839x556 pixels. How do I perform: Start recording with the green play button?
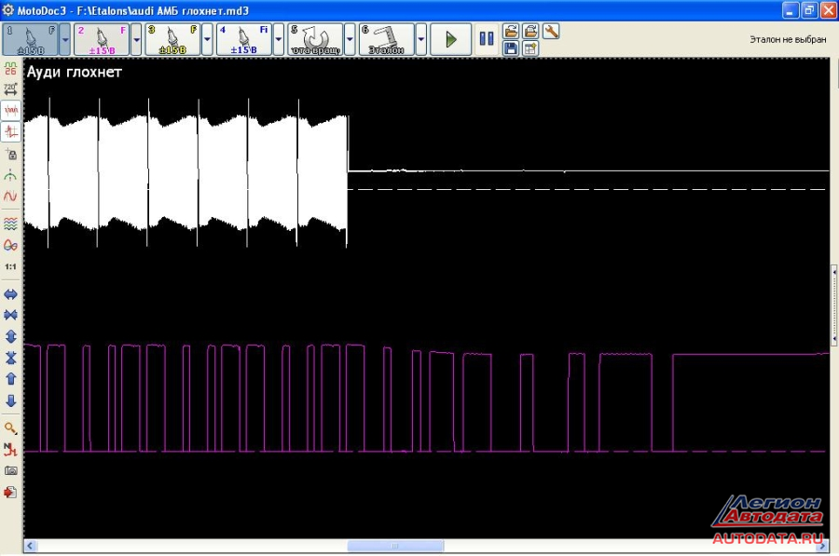[x=450, y=39]
